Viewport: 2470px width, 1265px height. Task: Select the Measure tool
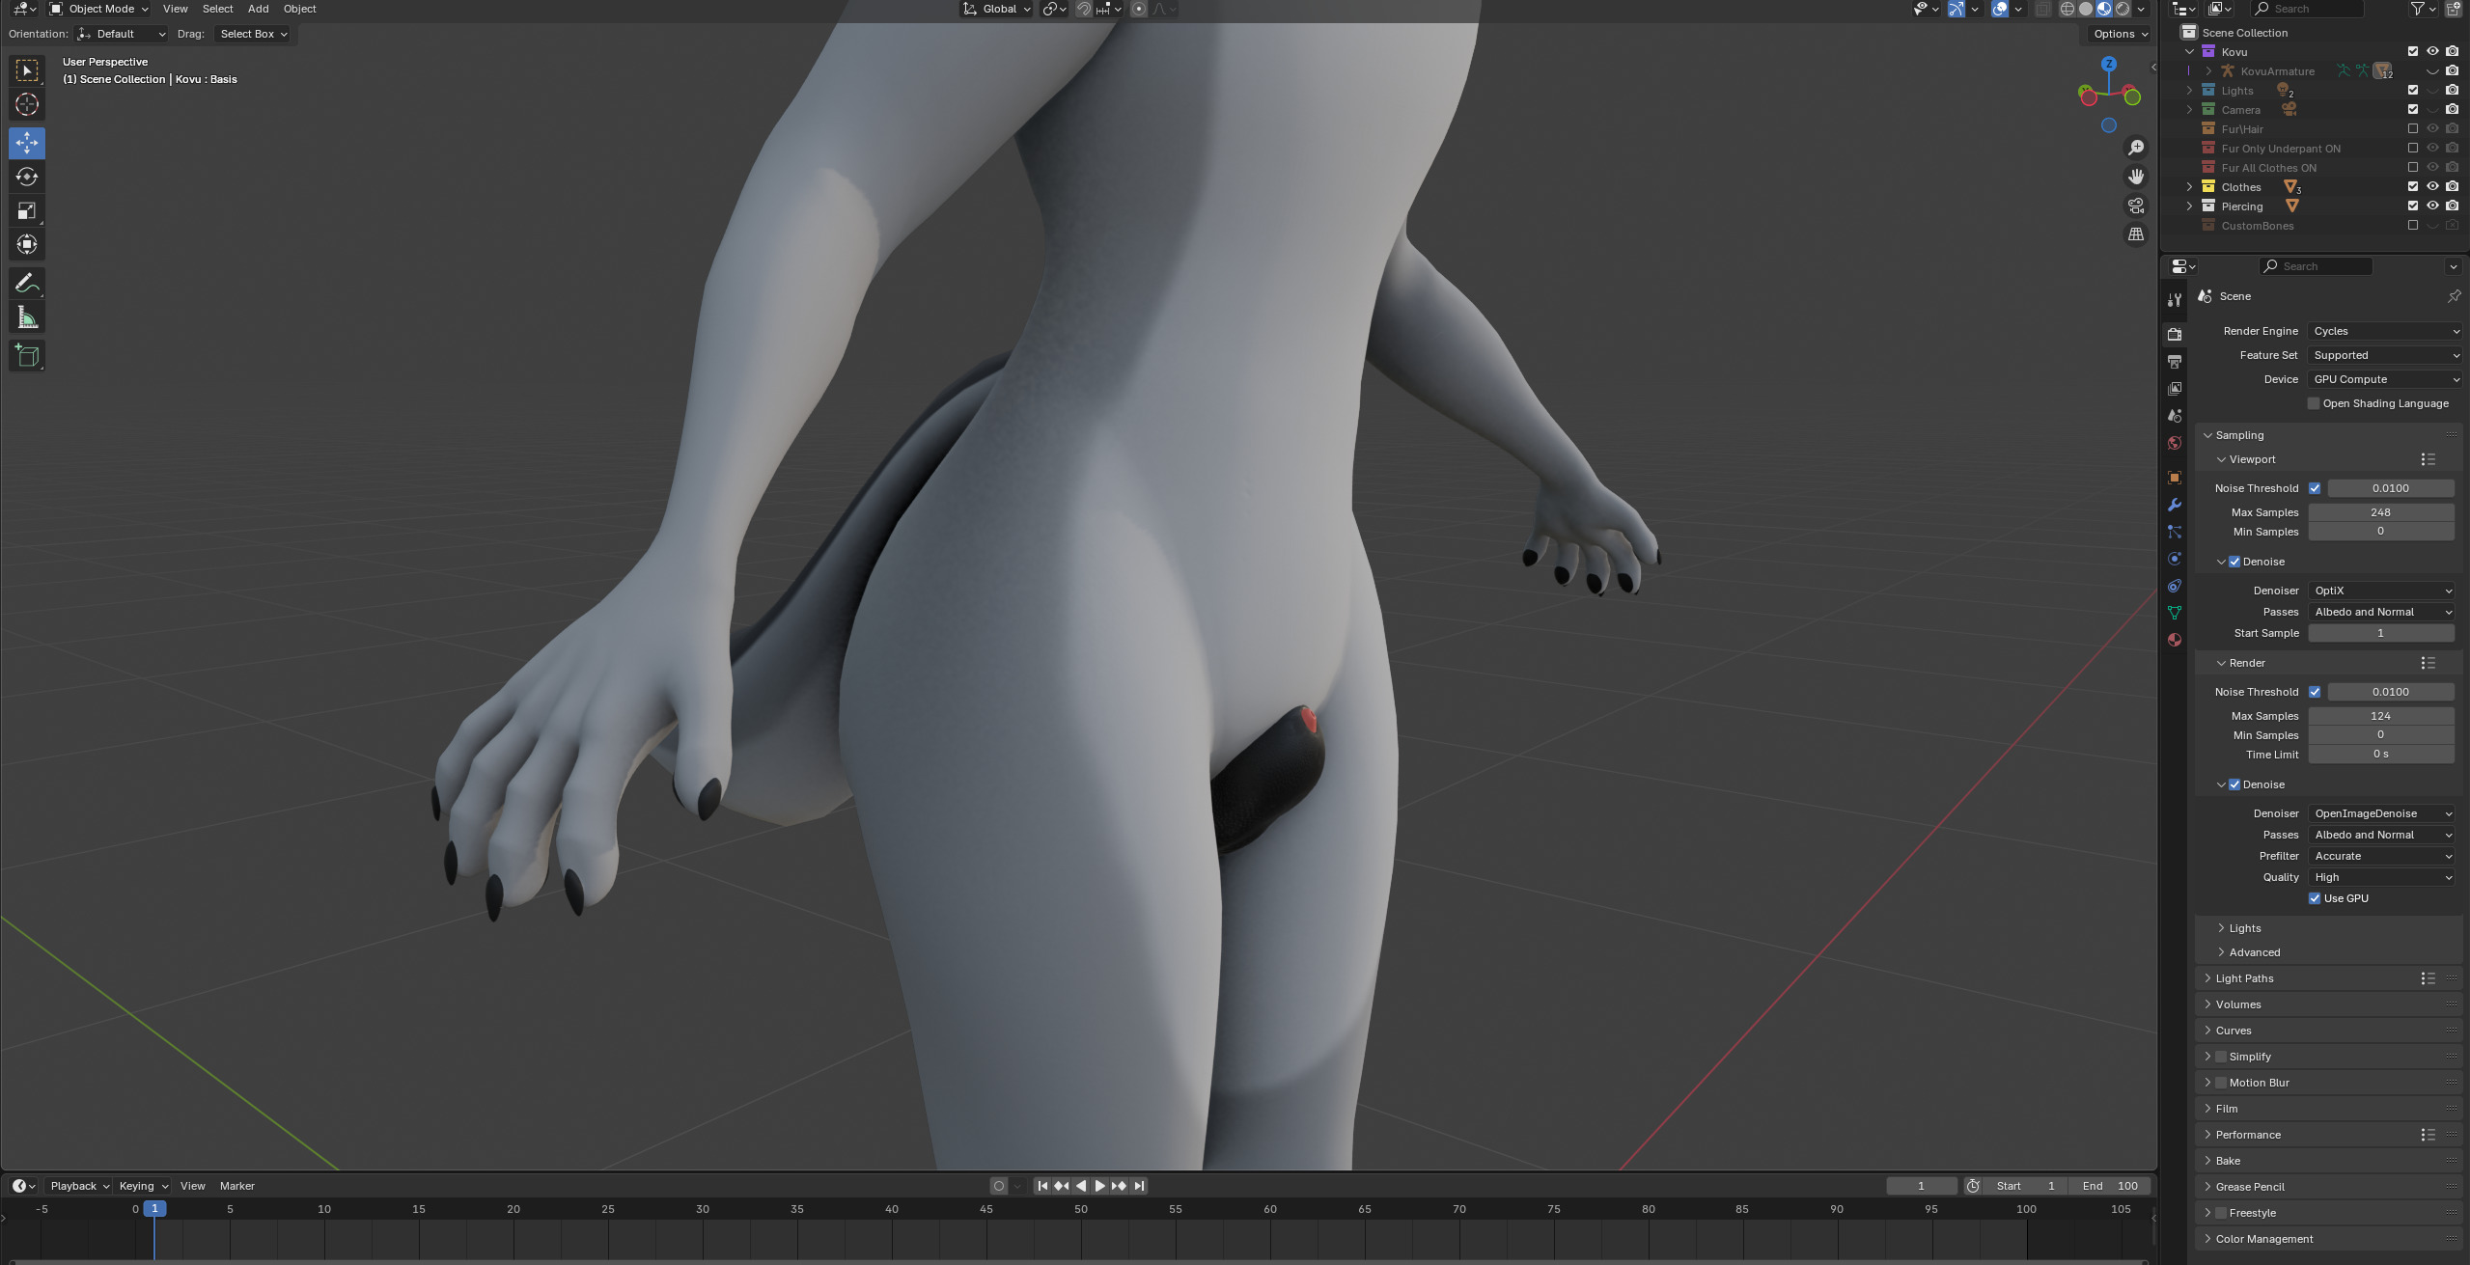point(27,317)
